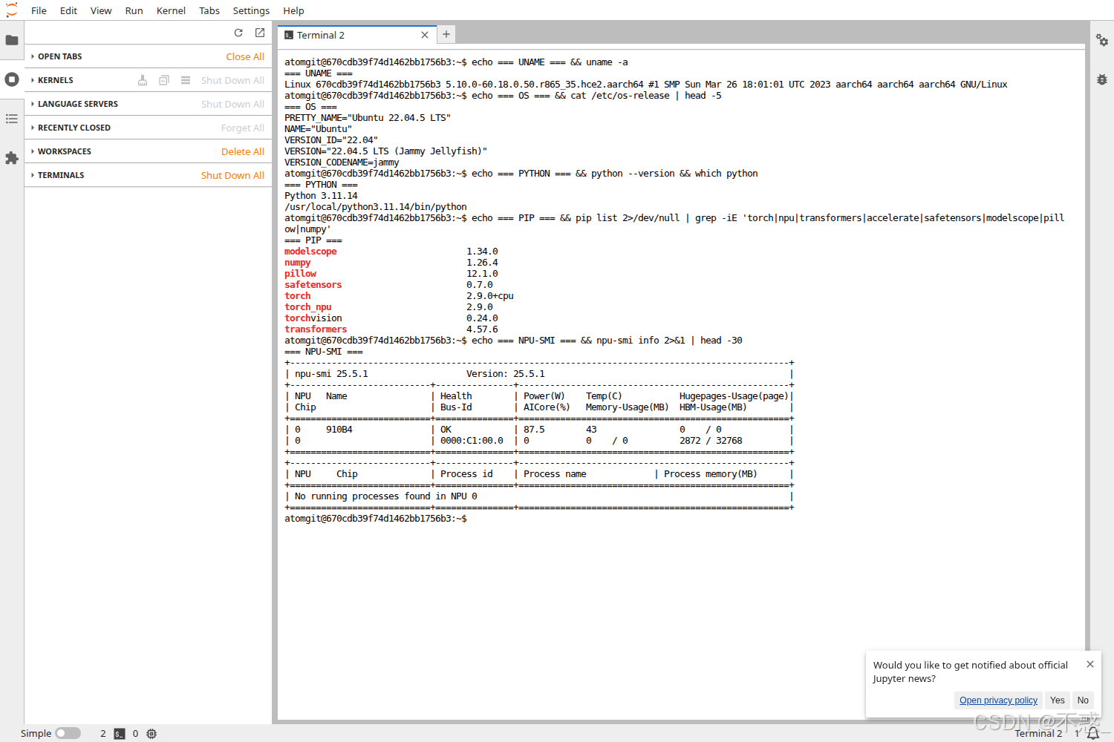Toggle Simple interface mode switch
The width and height of the screenshot is (1114, 742).
tap(68, 733)
